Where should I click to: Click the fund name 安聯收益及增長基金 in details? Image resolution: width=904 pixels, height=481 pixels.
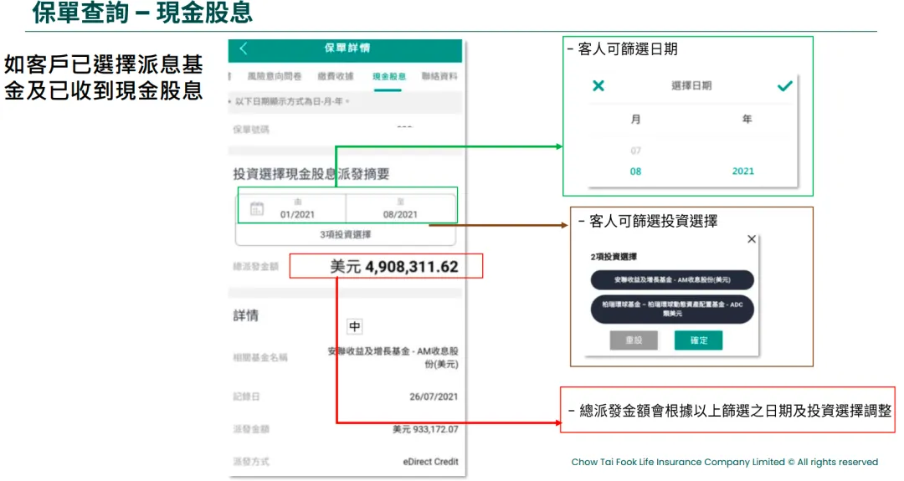pos(393,358)
